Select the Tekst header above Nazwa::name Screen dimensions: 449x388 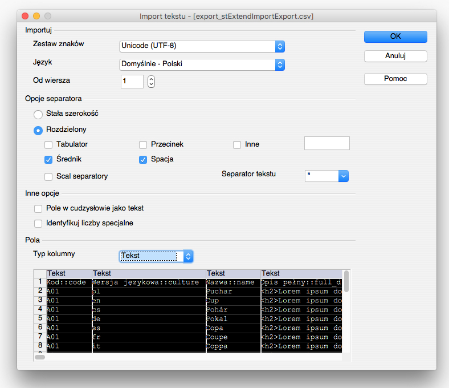click(234, 273)
